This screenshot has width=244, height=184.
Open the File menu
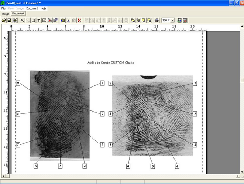click(x=3, y=8)
